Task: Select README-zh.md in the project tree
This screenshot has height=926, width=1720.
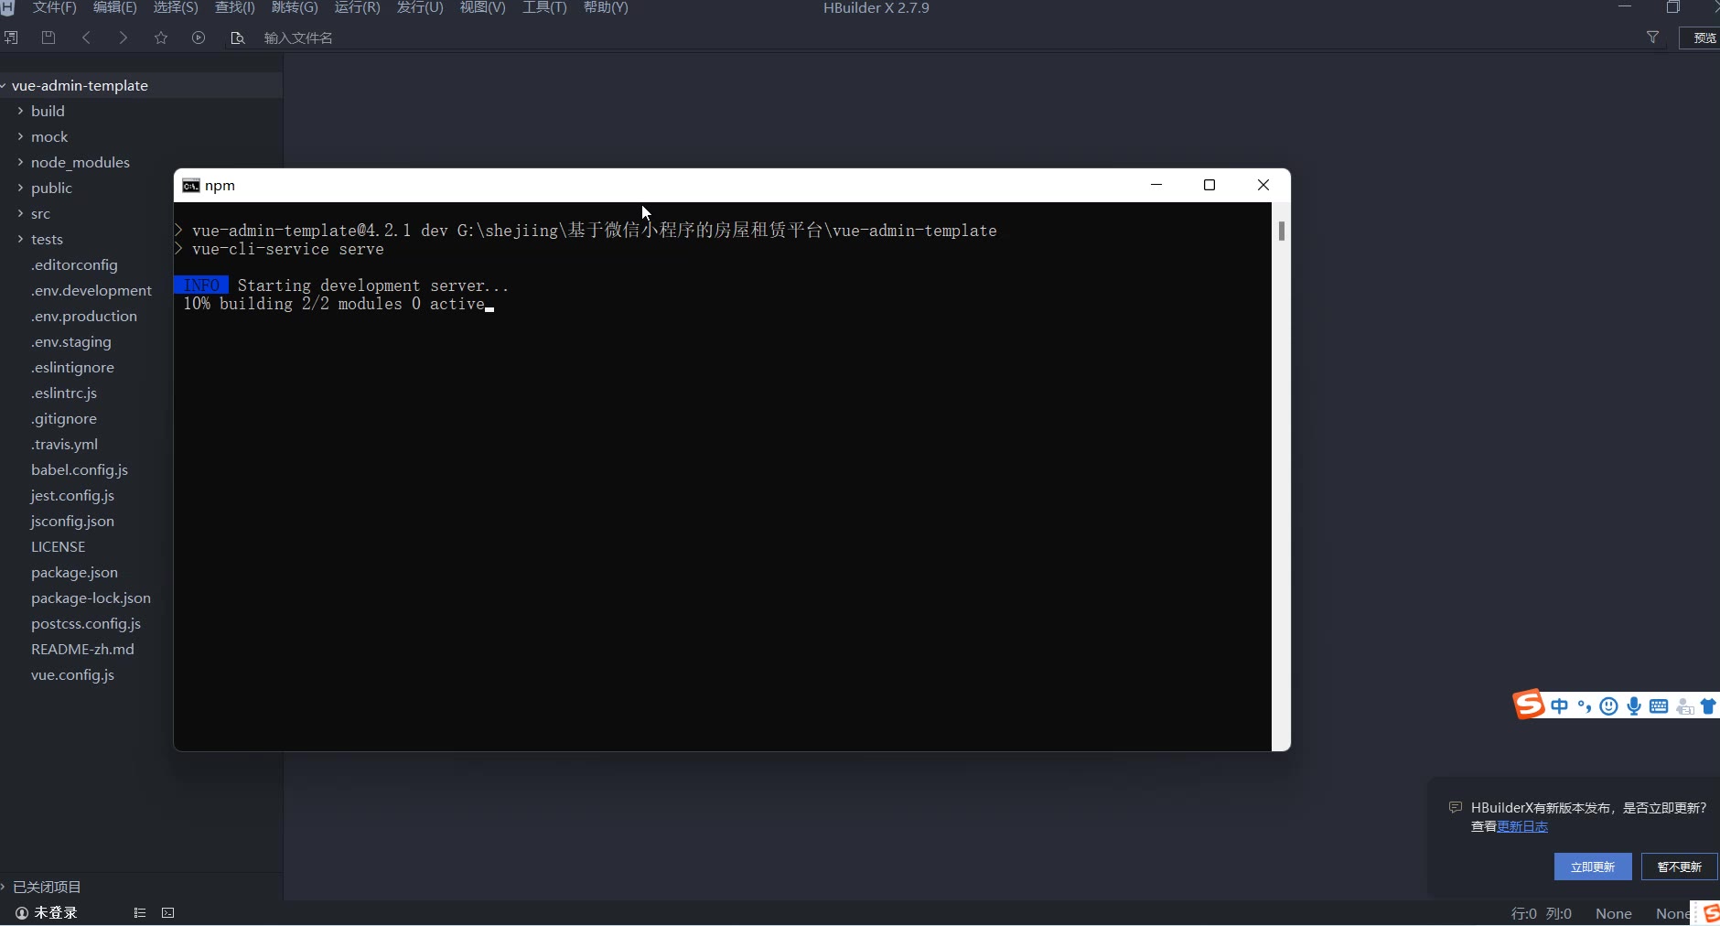Action: click(x=82, y=650)
